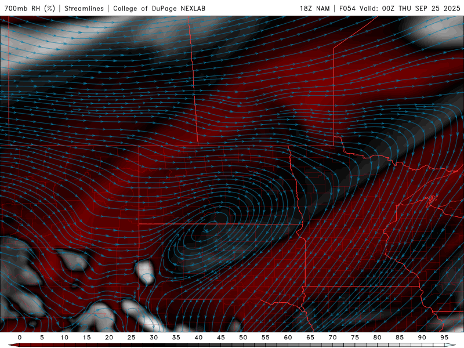Click the colorbar label "40"

(x=198, y=338)
